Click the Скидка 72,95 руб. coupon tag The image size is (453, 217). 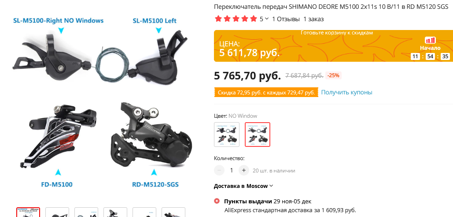(x=266, y=93)
